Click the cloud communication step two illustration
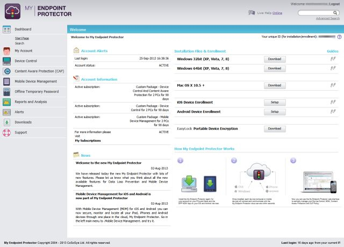This screenshot has width=344, height=247. click(x=256, y=178)
